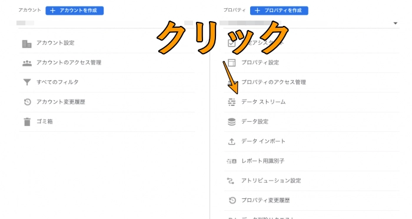The image size is (412, 219).
Task: Click the identity icon beside レポート用識別子
Action: [231, 161]
